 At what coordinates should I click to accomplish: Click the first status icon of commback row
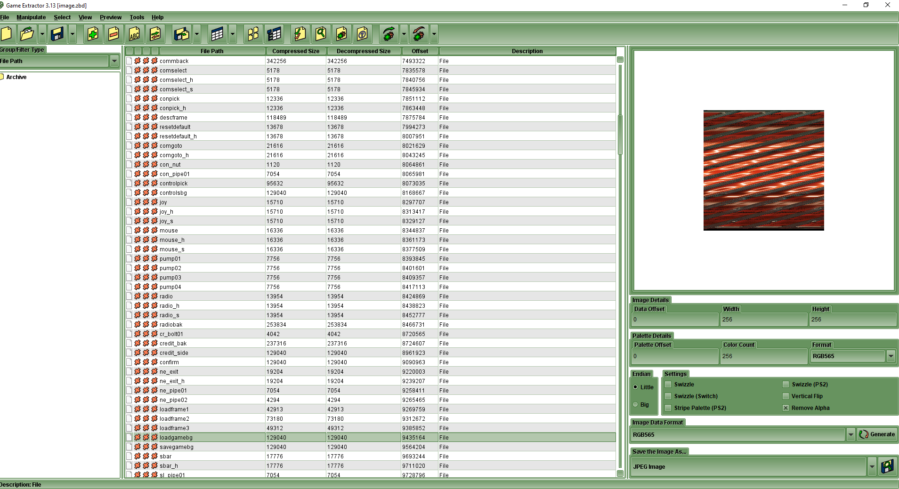pos(138,61)
